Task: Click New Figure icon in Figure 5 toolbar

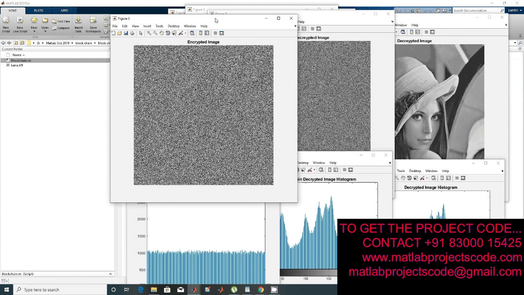Action: (113, 33)
